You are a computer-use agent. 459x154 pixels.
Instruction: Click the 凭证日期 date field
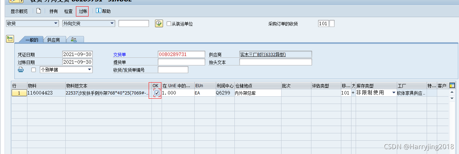click(x=77, y=54)
